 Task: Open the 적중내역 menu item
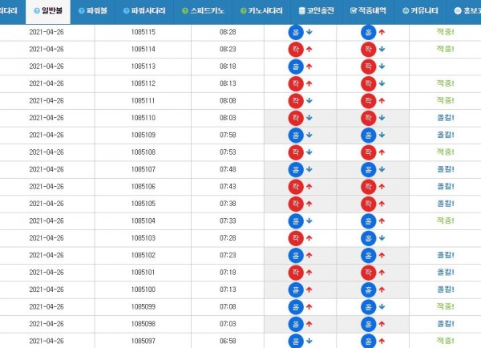pos(368,11)
